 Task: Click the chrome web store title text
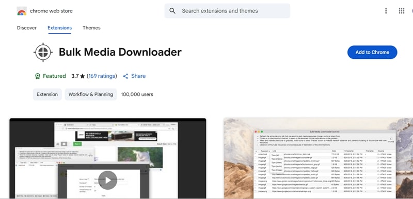tap(51, 11)
